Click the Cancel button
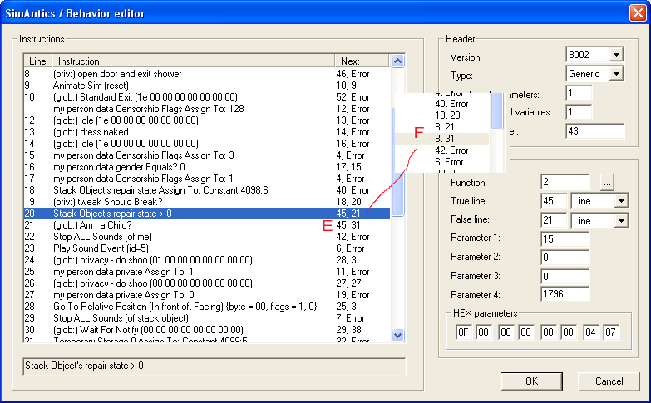This screenshot has width=651, height=403. point(609,381)
